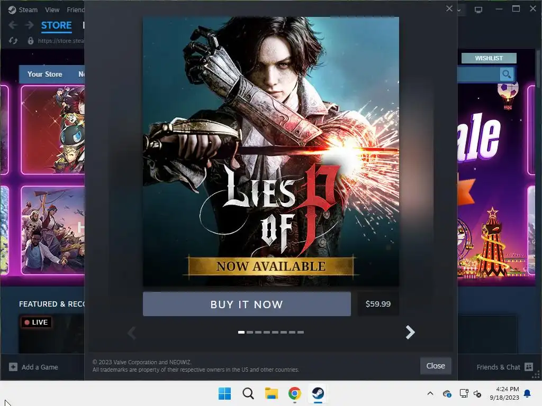Viewport: 542px width, 406px height.
Task: Click the BUY IT NOW button
Action: click(247, 304)
